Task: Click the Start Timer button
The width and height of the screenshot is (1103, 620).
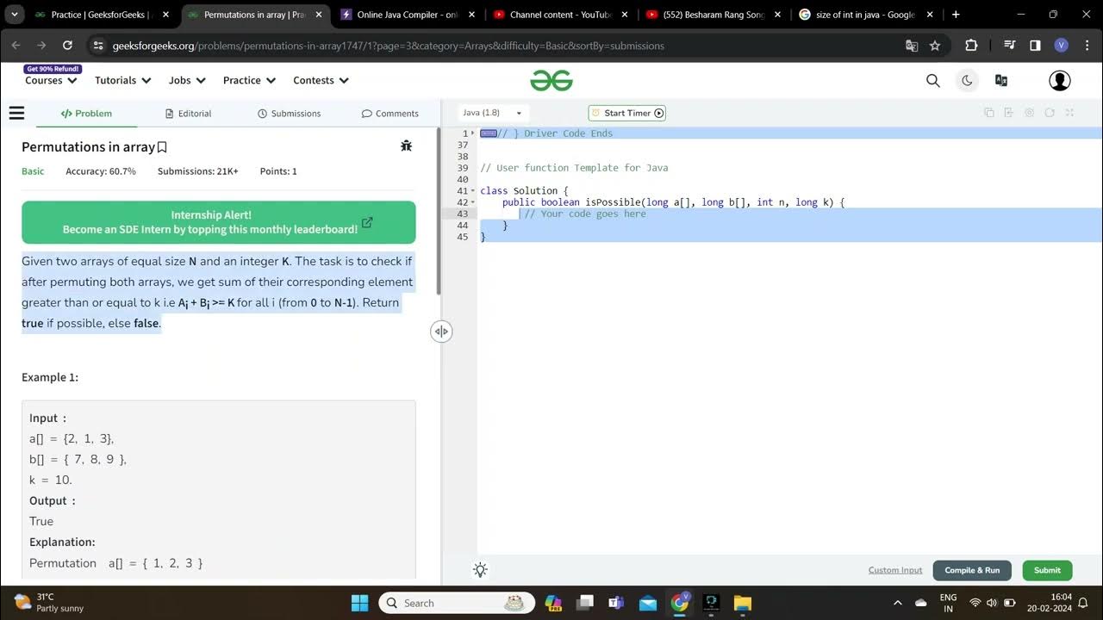Action: coord(627,113)
